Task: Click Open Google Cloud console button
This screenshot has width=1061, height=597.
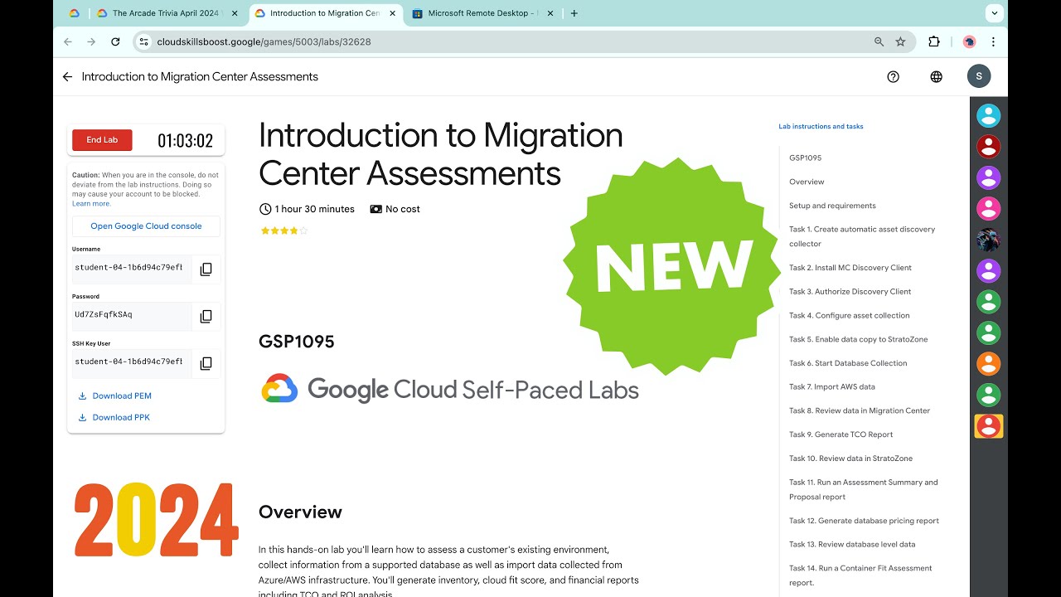Action: tap(146, 226)
